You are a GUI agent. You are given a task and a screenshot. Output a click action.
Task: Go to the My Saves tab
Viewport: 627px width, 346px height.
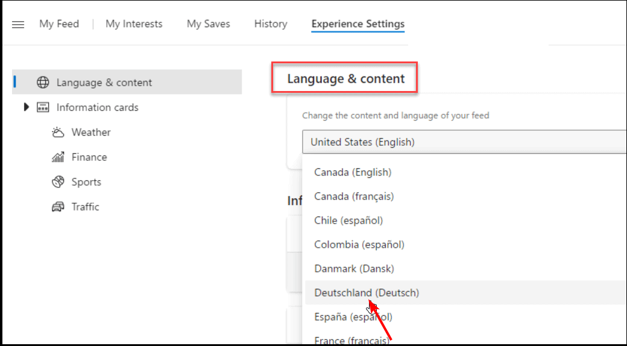[208, 24]
